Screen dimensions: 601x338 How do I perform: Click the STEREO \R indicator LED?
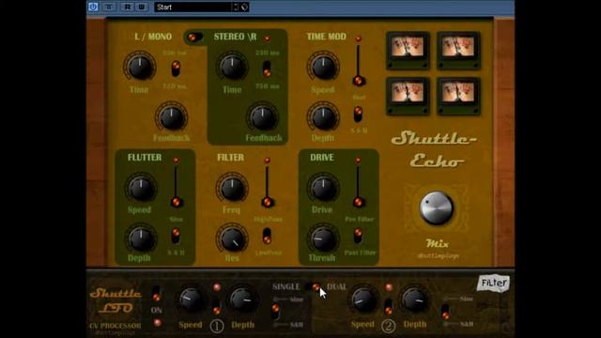267,38
